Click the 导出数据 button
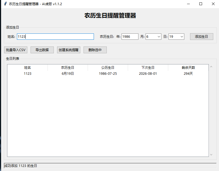Image resolution: width=219 pixels, height=171 pixels. click(42, 50)
